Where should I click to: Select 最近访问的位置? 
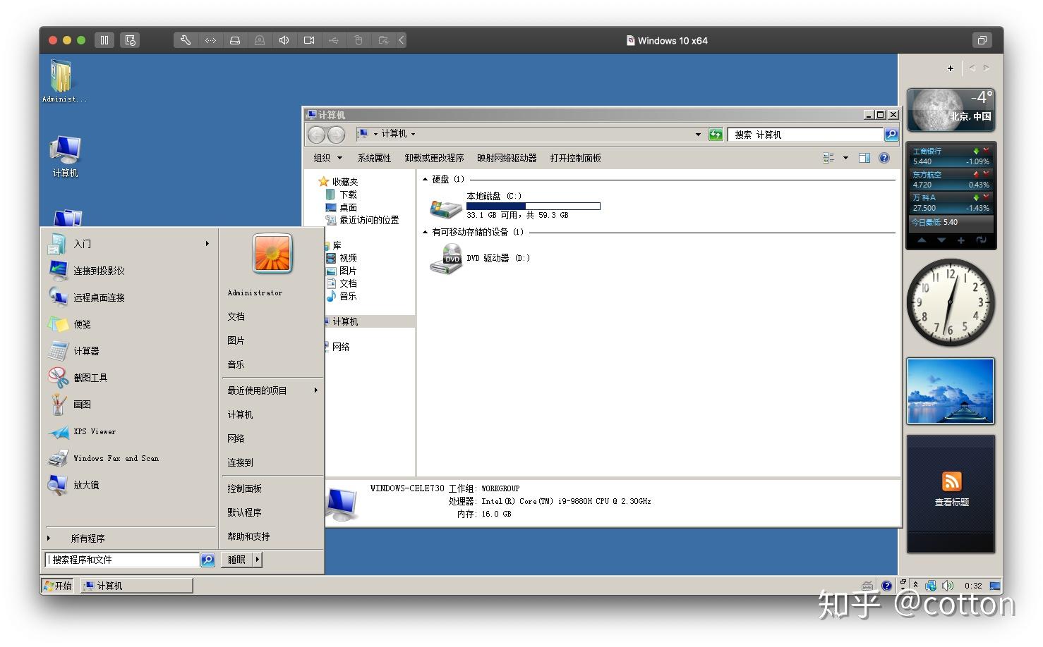click(362, 220)
